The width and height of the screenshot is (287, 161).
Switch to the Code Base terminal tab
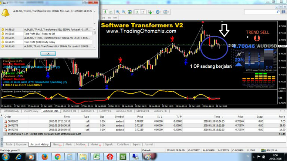123,144
